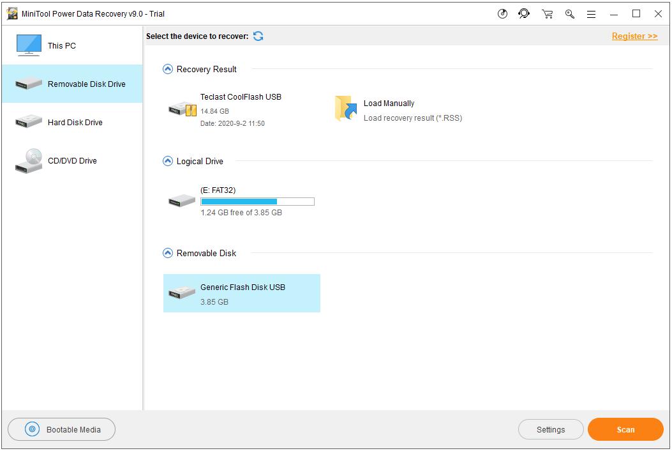Click the Logical Drive heading text
This screenshot has width=672, height=451.
(200, 162)
